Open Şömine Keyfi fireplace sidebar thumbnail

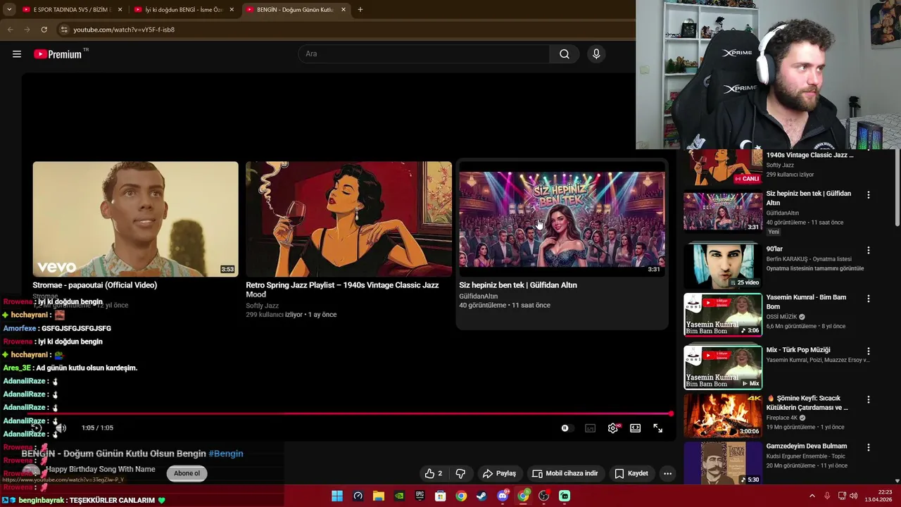723,415
